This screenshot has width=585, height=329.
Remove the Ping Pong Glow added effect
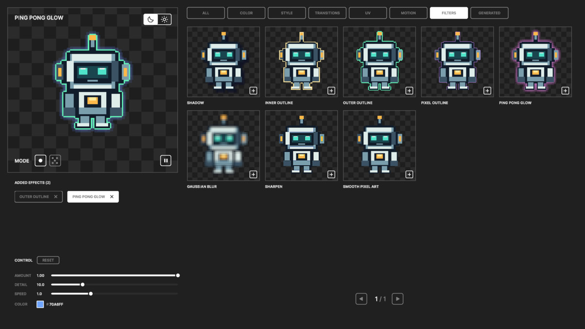click(112, 197)
